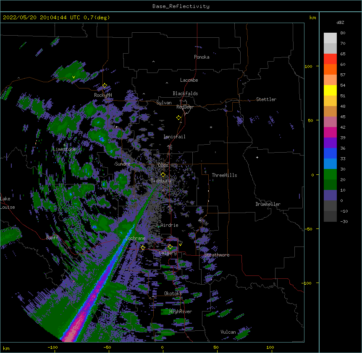Viewport: 362px width, 353px height.
Task: Click the Ponoka city label
Action: click(202, 57)
